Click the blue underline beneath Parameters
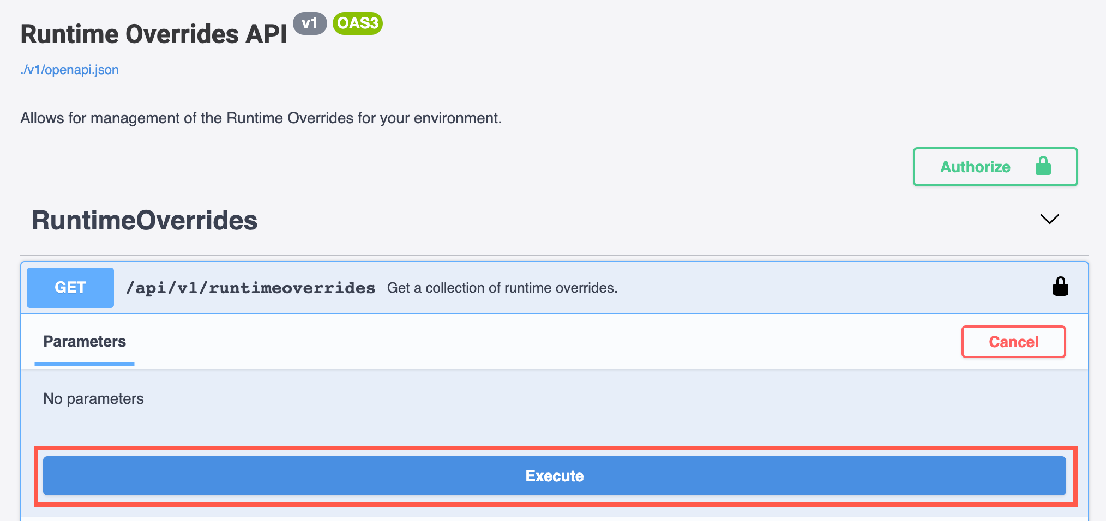The image size is (1106, 521). 85,364
